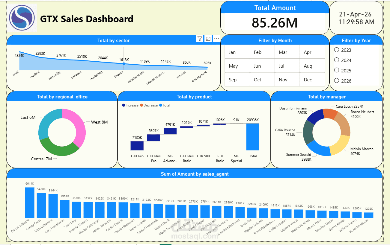
Task: Click the Decrease legend marker
Action: click(141, 105)
